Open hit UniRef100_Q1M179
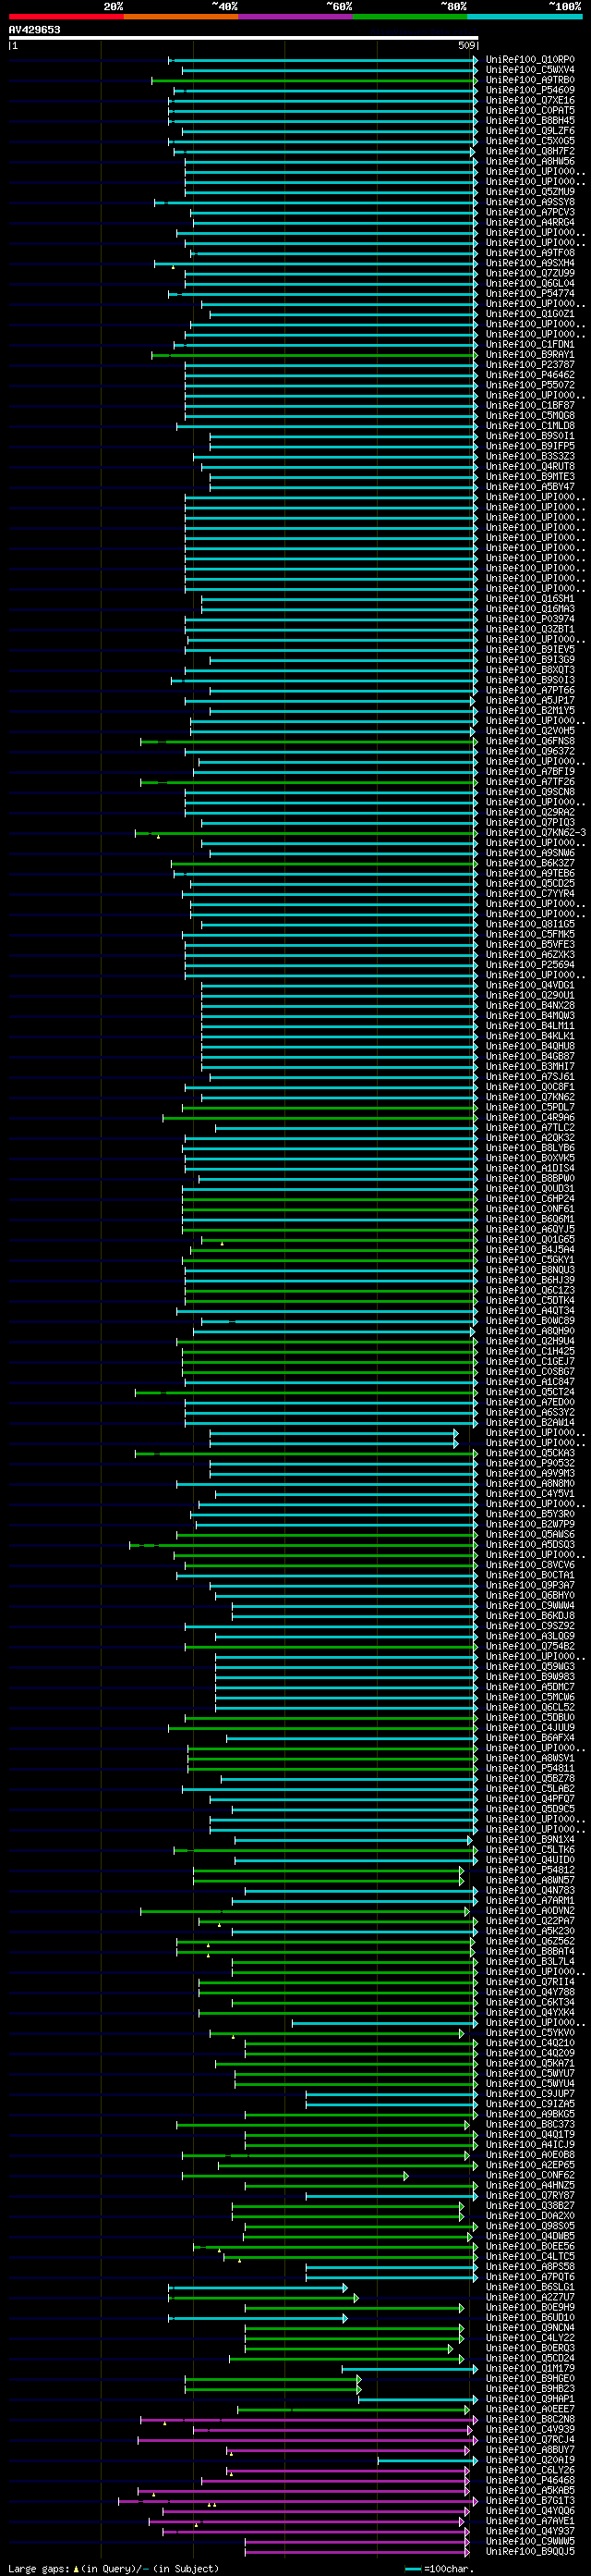591x2576 pixels. tap(530, 2368)
